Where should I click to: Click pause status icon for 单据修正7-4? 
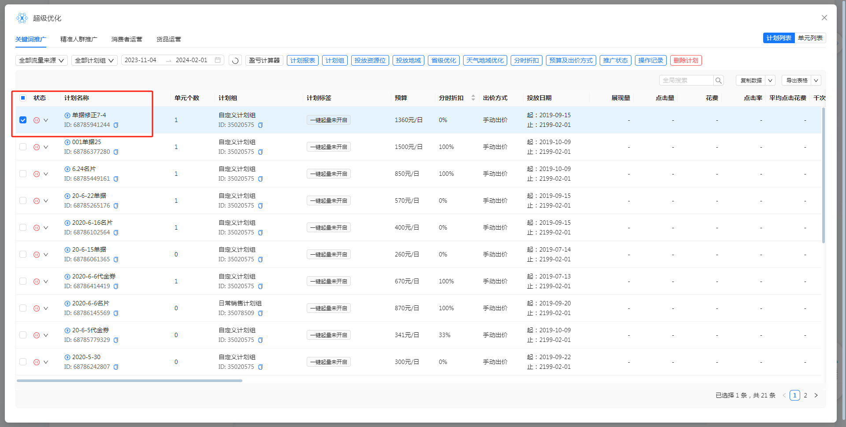pyautogui.click(x=37, y=120)
